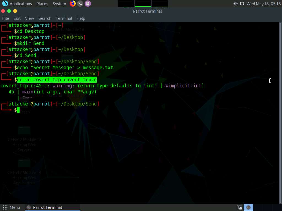Click the show desktop icon in bottom panel
Image resolution: width=282 pixels, height=211 pixels.
point(240,207)
